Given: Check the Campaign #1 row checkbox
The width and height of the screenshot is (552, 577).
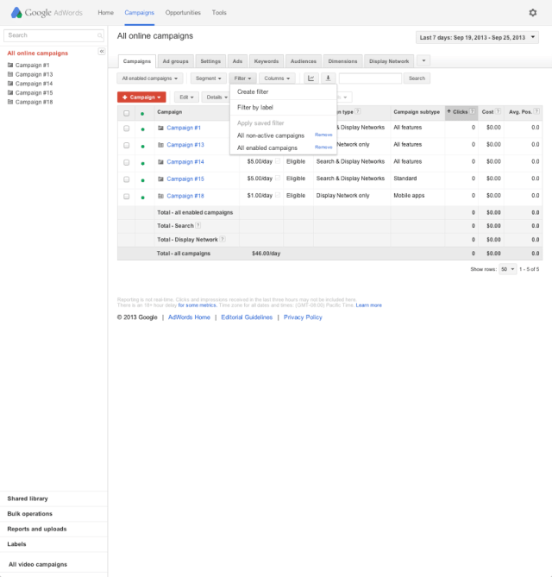Looking at the screenshot, I should point(127,129).
